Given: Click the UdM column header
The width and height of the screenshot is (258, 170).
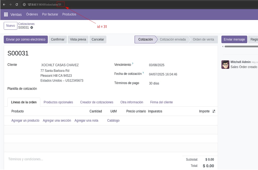Looking at the screenshot, I should pyautogui.click(x=114, y=111).
